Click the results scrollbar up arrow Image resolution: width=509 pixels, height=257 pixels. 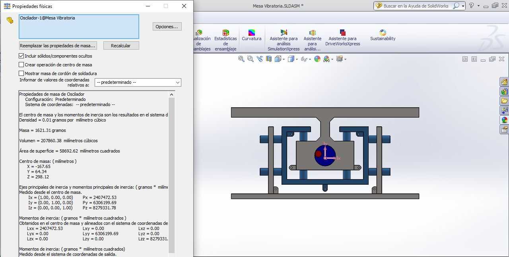coord(172,95)
